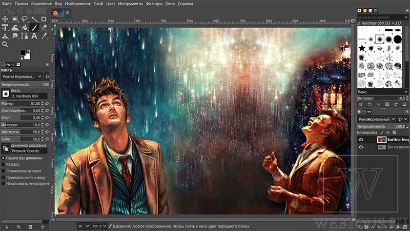Save tool preset icon at bottom left

tap(6, 227)
